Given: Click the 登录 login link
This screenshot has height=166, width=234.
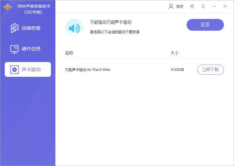Looking at the screenshot, I should click(x=180, y=6).
